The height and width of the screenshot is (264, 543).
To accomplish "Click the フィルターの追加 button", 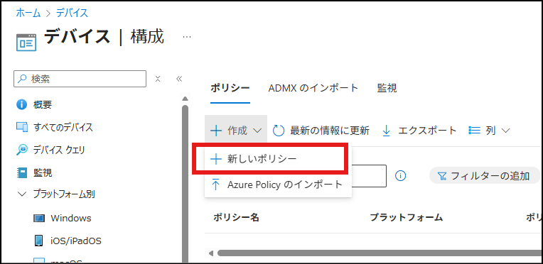I will 485,176.
